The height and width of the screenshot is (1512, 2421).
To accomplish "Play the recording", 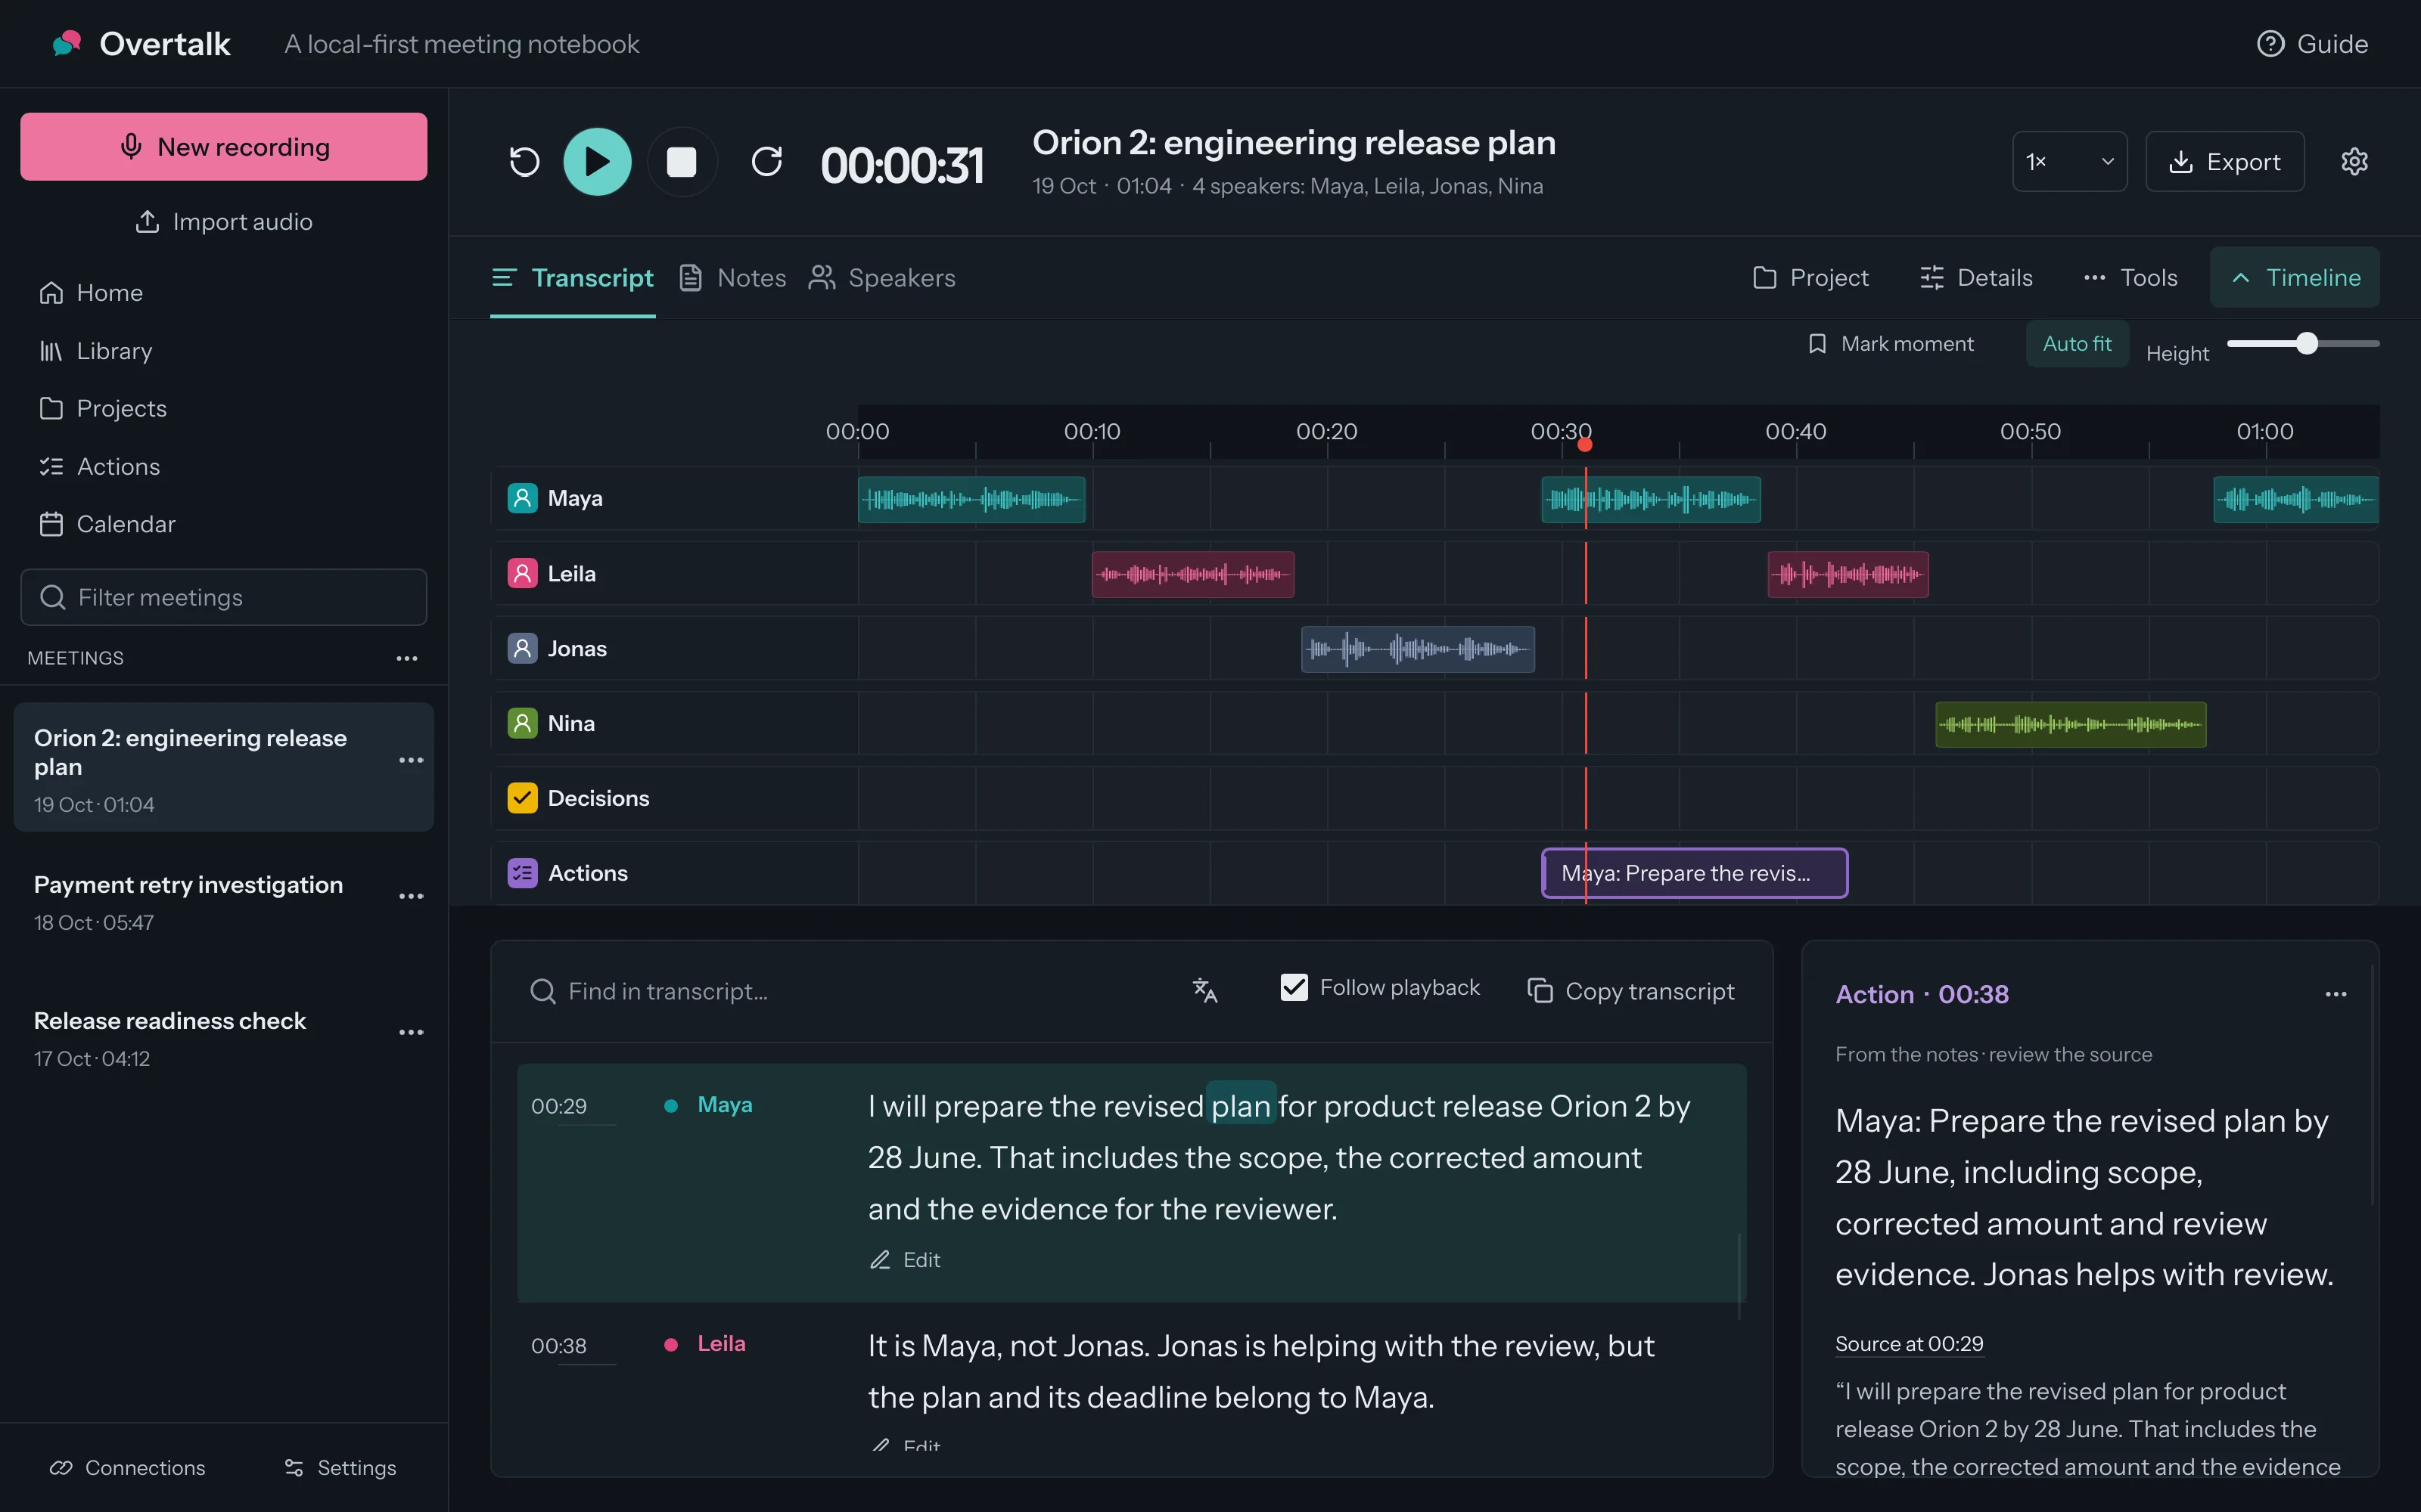I will tap(597, 161).
